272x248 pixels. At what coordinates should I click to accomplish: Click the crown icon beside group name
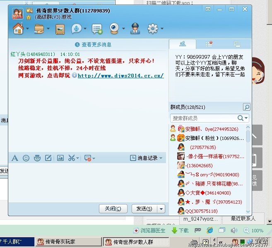(x=29, y=10)
